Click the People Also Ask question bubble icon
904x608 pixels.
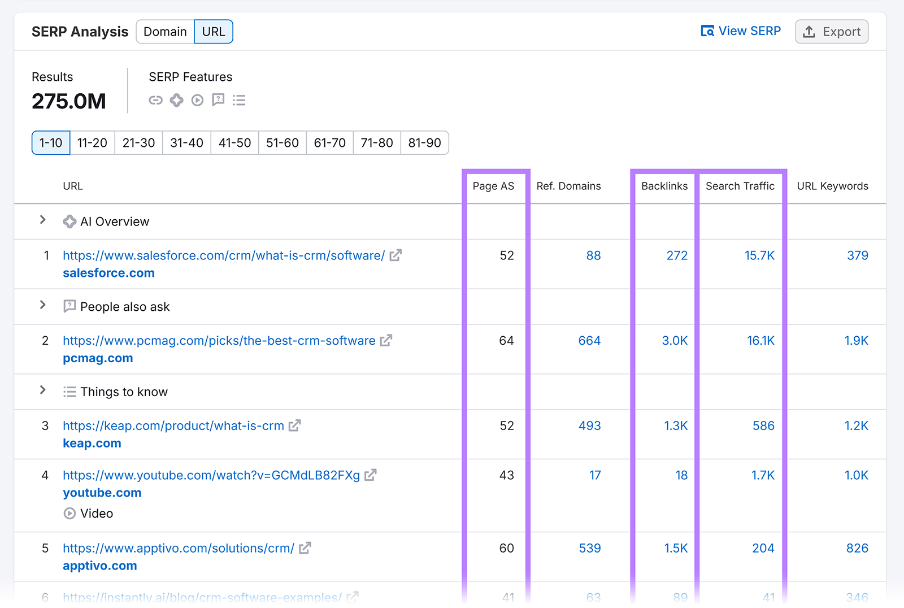[x=218, y=100]
